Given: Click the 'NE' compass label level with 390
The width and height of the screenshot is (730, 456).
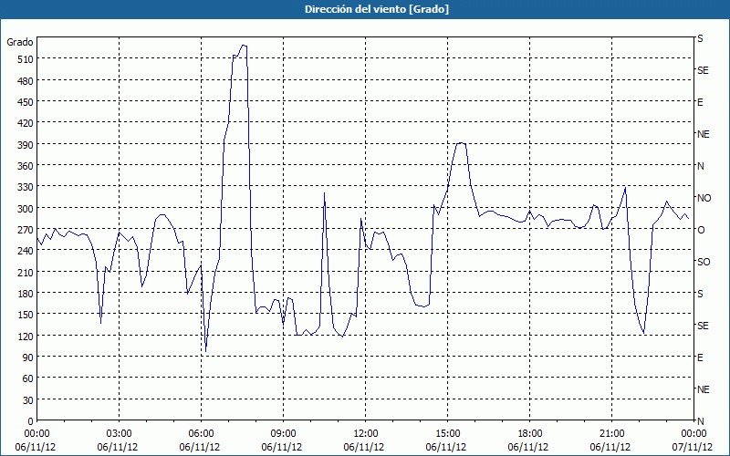Looking at the screenshot, I should click(x=704, y=134).
